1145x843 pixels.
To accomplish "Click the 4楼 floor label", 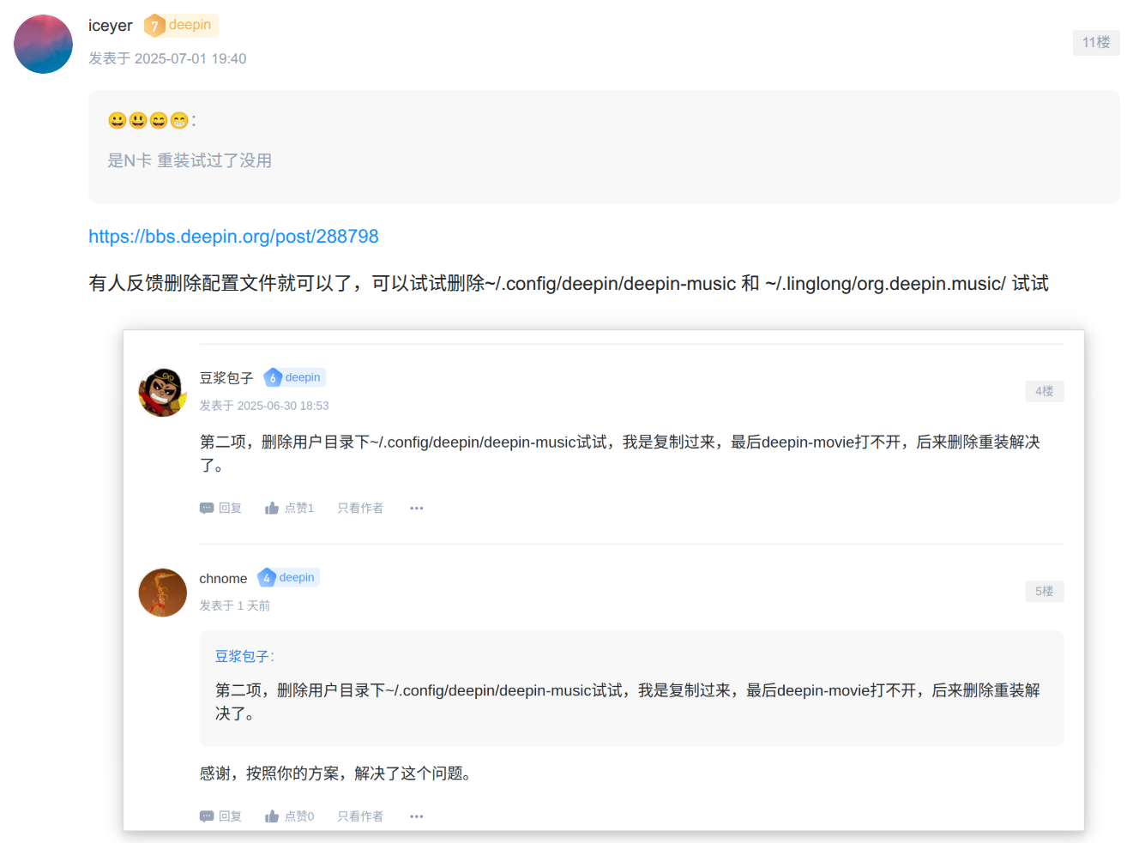I will pyautogui.click(x=1045, y=391).
